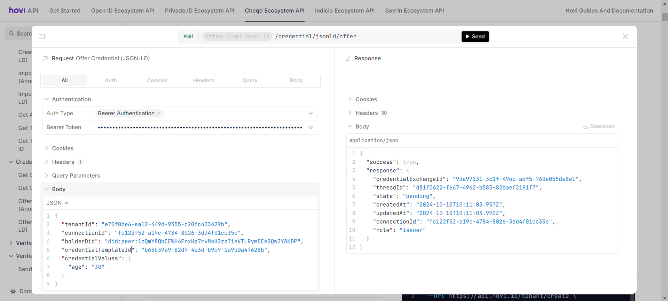Image resolution: width=668 pixels, height=301 pixels.
Task: Remove the Bearer Authentication tag
Action: click(x=159, y=114)
